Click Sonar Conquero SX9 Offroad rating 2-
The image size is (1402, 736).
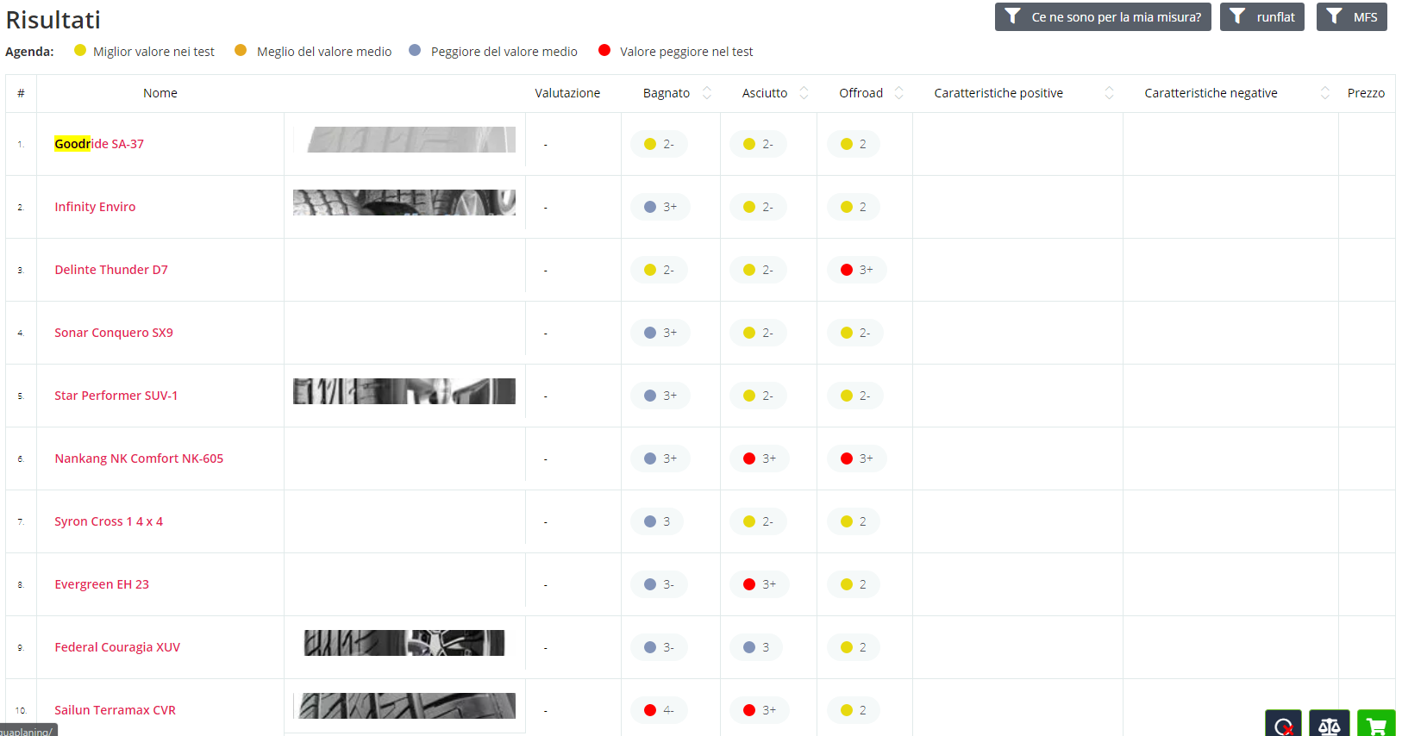(x=855, y=333)
